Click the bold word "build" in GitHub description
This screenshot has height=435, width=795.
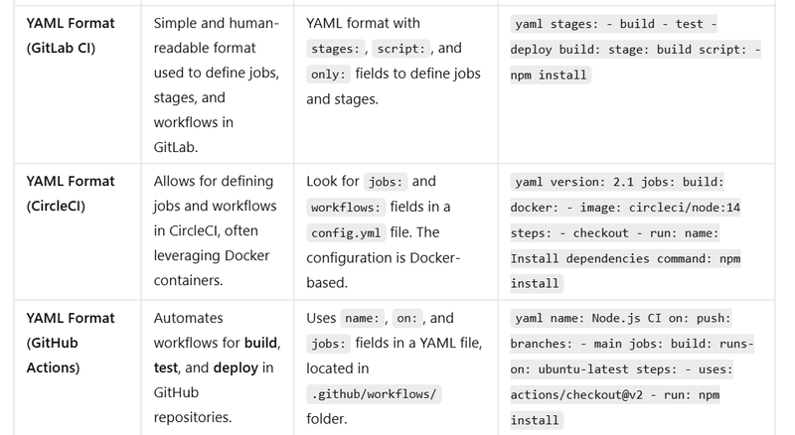pyautogui.click(x=262, y=344)
